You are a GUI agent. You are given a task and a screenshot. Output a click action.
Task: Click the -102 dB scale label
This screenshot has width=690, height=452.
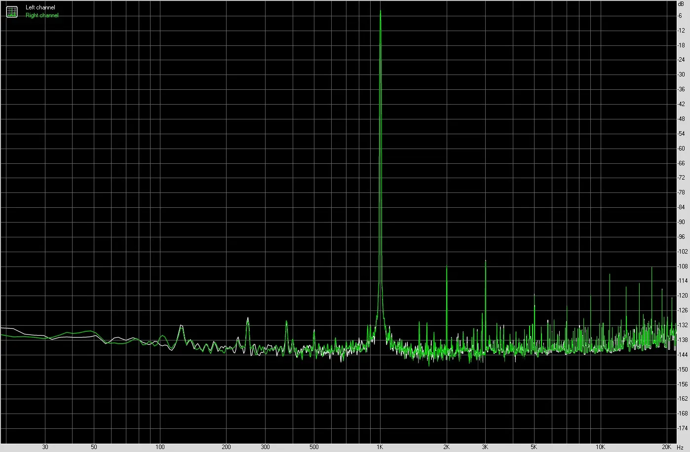pos(683,252)
